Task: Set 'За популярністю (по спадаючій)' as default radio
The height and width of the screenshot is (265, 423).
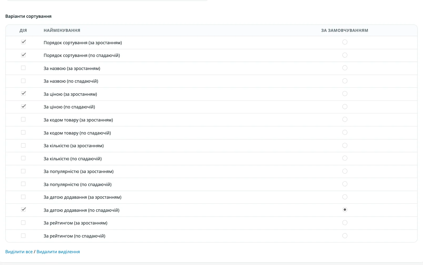Action: (x=345, y=184)
